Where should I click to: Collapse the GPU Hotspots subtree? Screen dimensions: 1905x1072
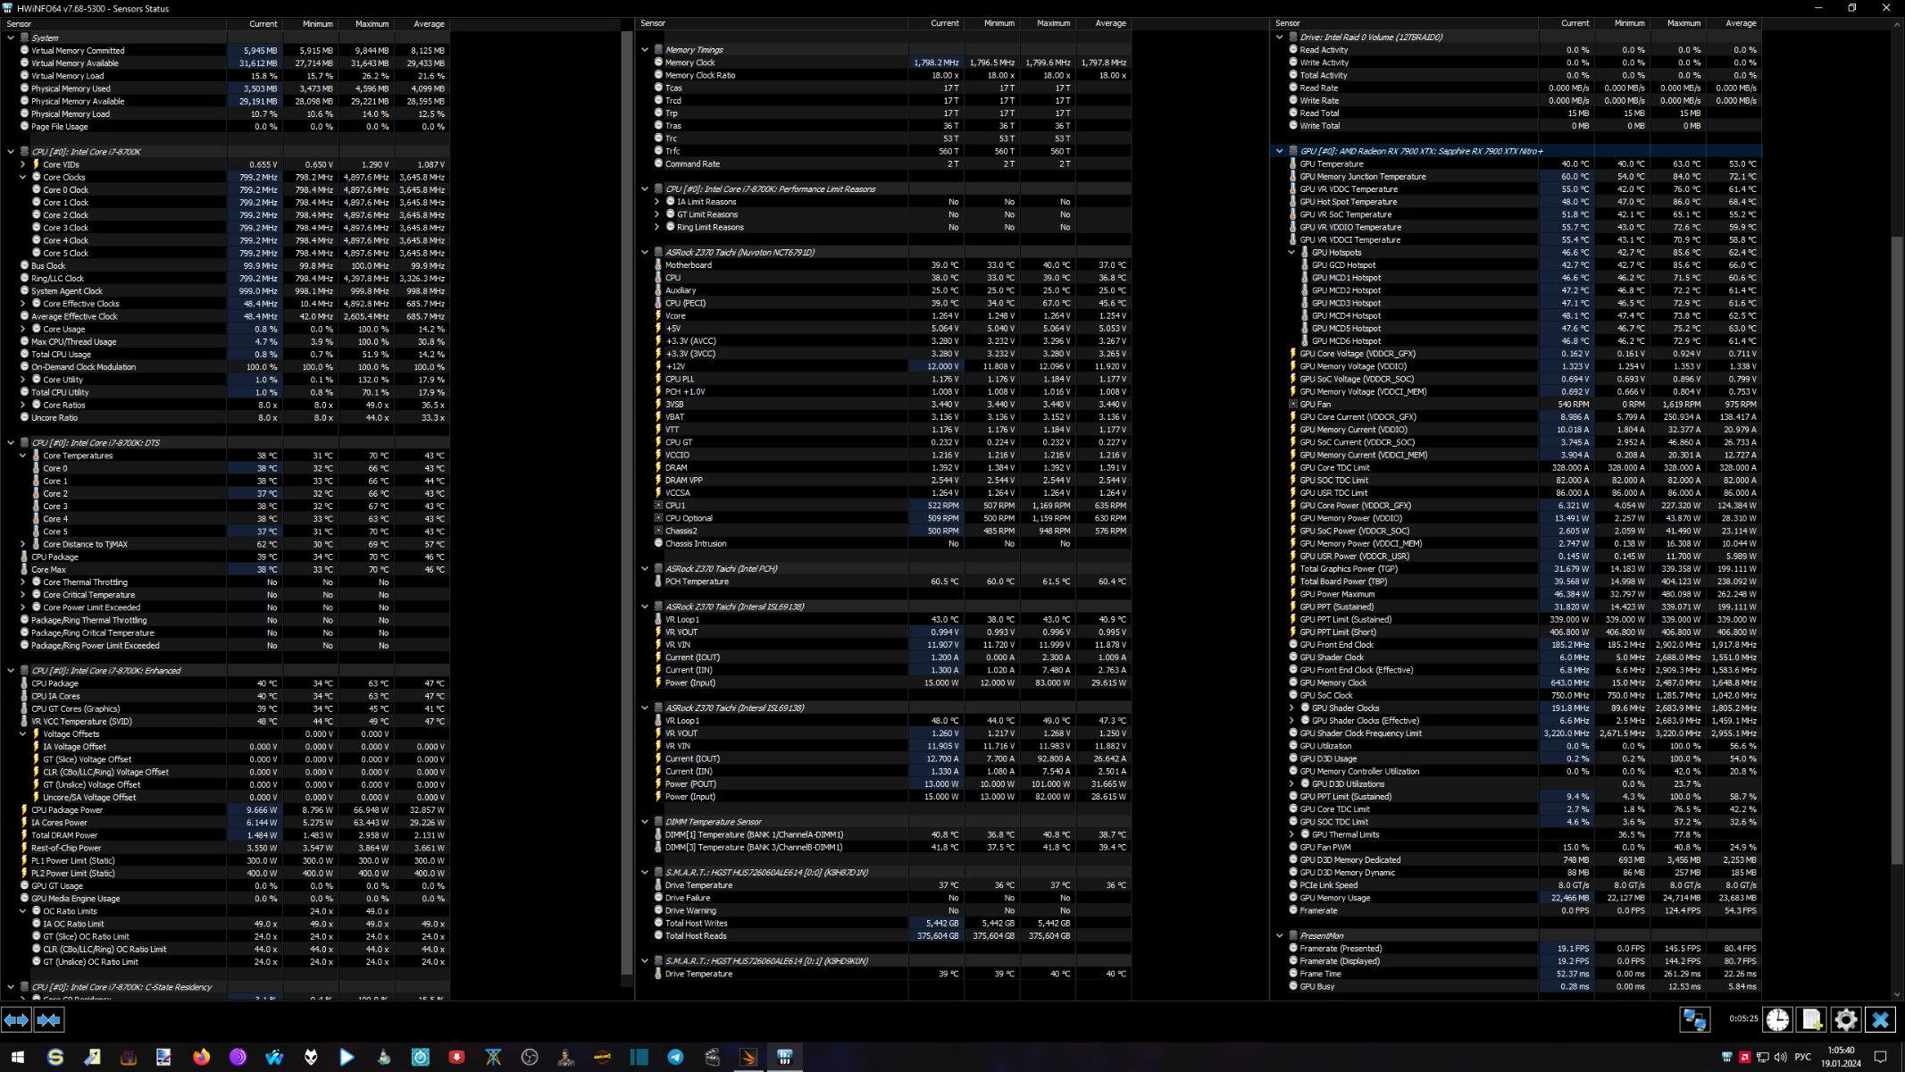[x=1291, y=252]
